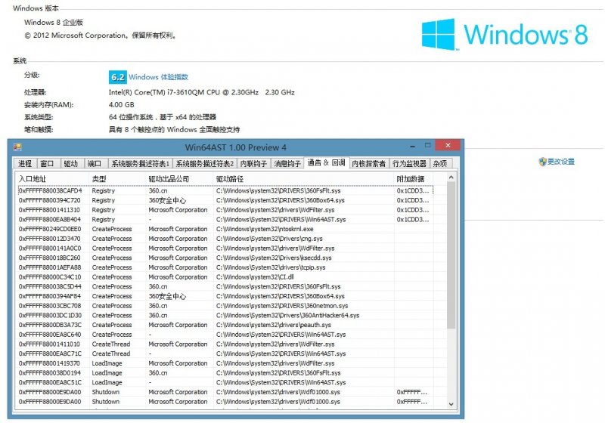The image size is (605, 423).
Task: Select address 0xFFFFF88001419370 LoadImage row
Action: [225, 363]
